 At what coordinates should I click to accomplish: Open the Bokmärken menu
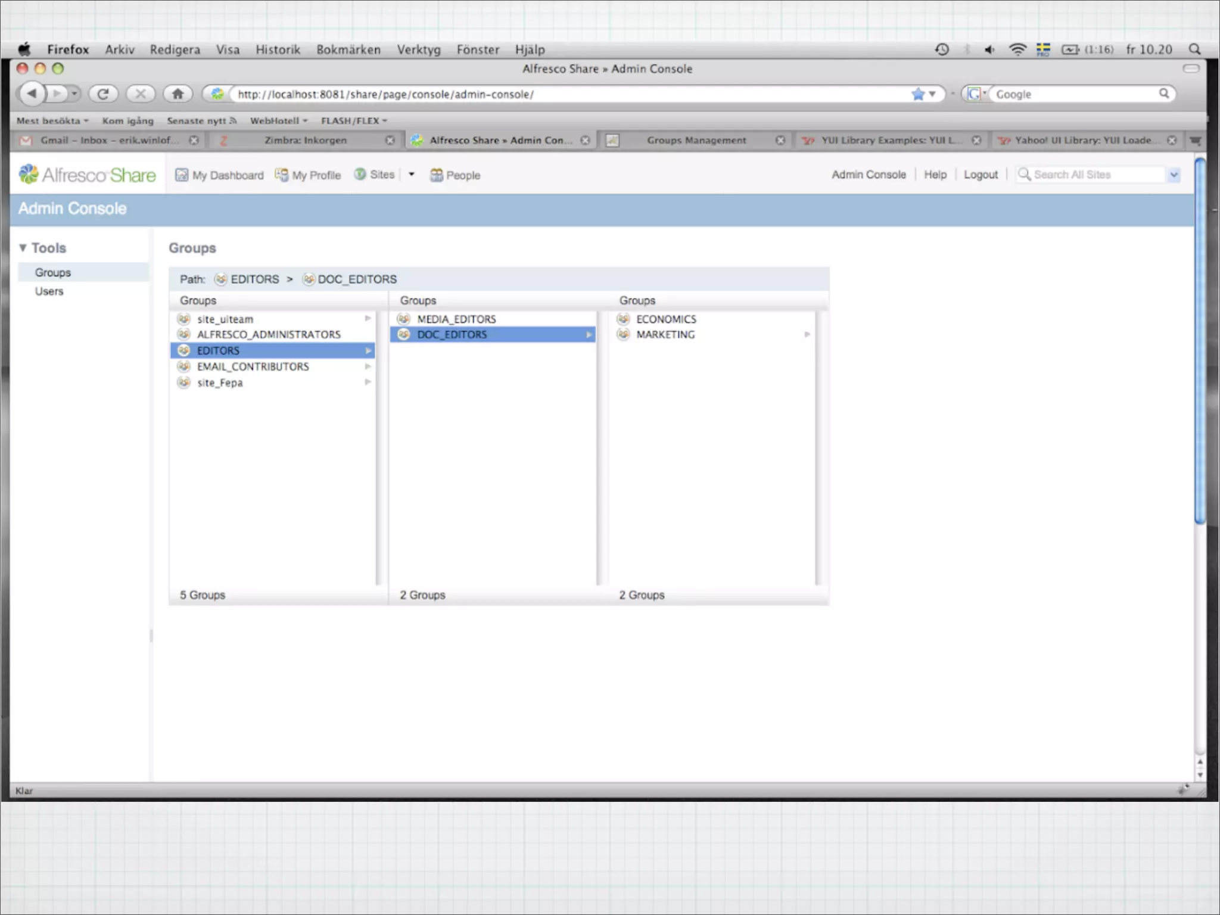click(348, 49)
